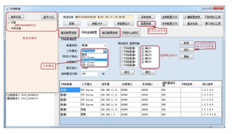Collapse the 设备 tree node
Screen dimensions: 233x134
(x=9, y=22)
